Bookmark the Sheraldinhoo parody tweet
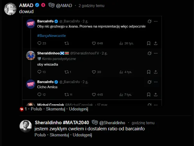The height and width of the screenshot is (146, 194). tap(149, 72)
